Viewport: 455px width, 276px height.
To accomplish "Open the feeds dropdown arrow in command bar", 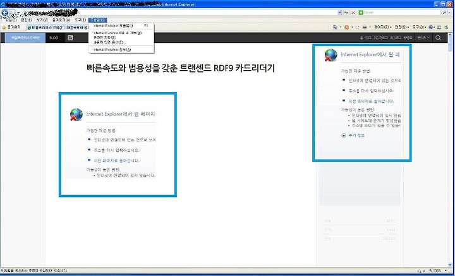I will point(352,27).
